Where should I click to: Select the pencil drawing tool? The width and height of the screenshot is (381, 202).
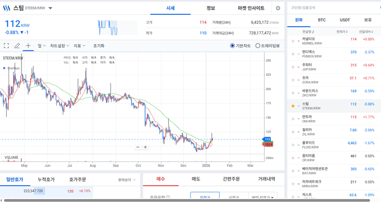click(x=17, y=46)
